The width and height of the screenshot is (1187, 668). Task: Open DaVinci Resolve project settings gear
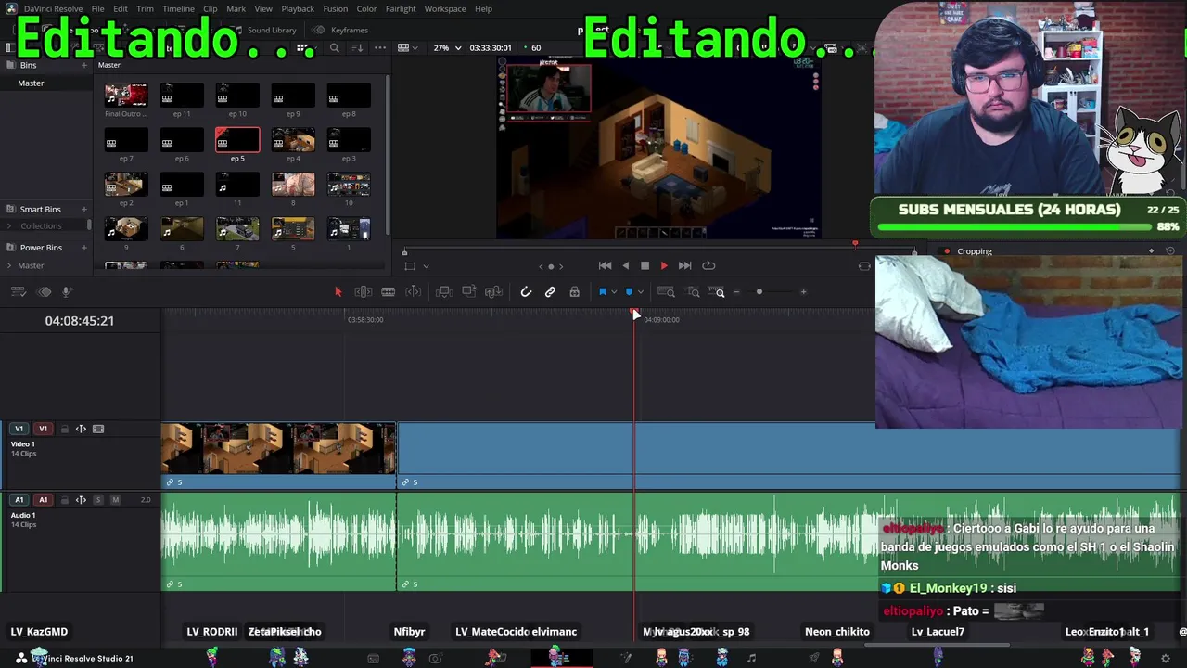click(x=1166, y=659)
